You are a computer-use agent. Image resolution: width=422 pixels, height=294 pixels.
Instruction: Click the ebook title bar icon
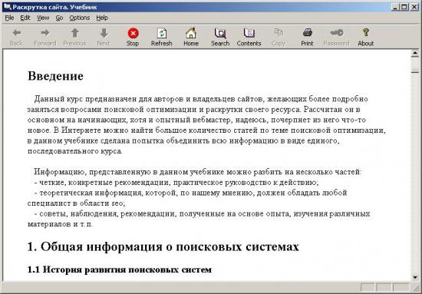7,6
